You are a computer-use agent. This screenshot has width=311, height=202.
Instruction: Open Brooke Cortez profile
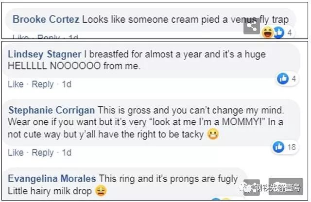pyautogui.click(x=46, y=19)
